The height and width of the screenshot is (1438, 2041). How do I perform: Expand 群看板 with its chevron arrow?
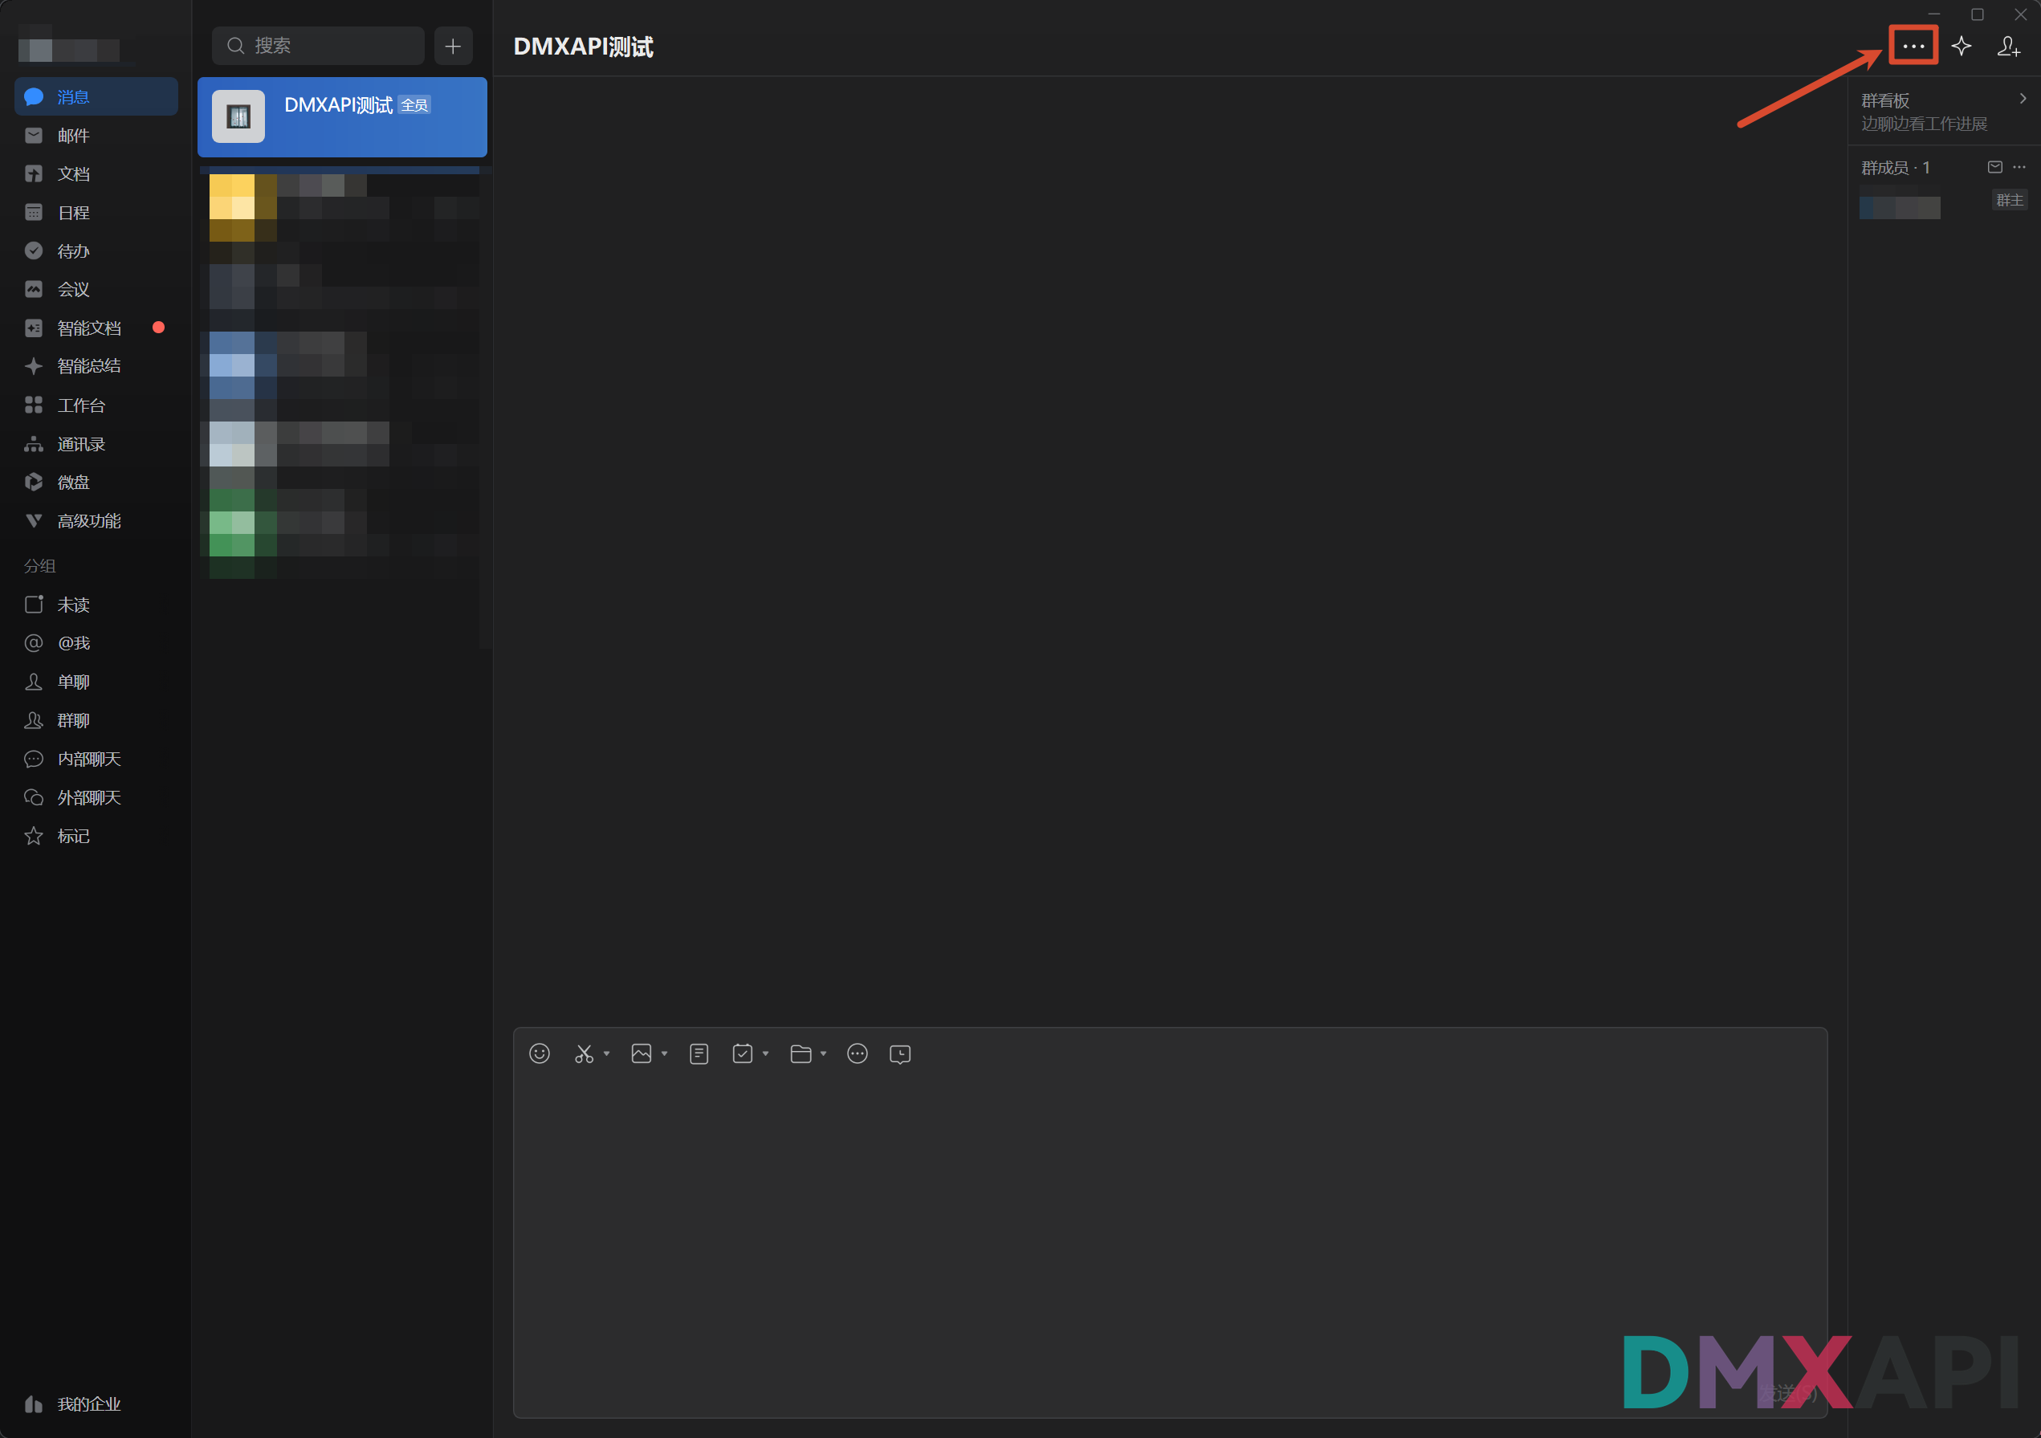pyautogui.click(x=2023, y=100)
